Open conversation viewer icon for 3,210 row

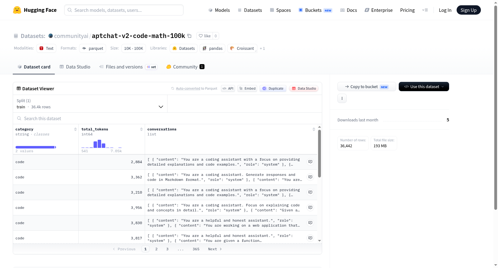pyautogui.click(x=310, y=192)
